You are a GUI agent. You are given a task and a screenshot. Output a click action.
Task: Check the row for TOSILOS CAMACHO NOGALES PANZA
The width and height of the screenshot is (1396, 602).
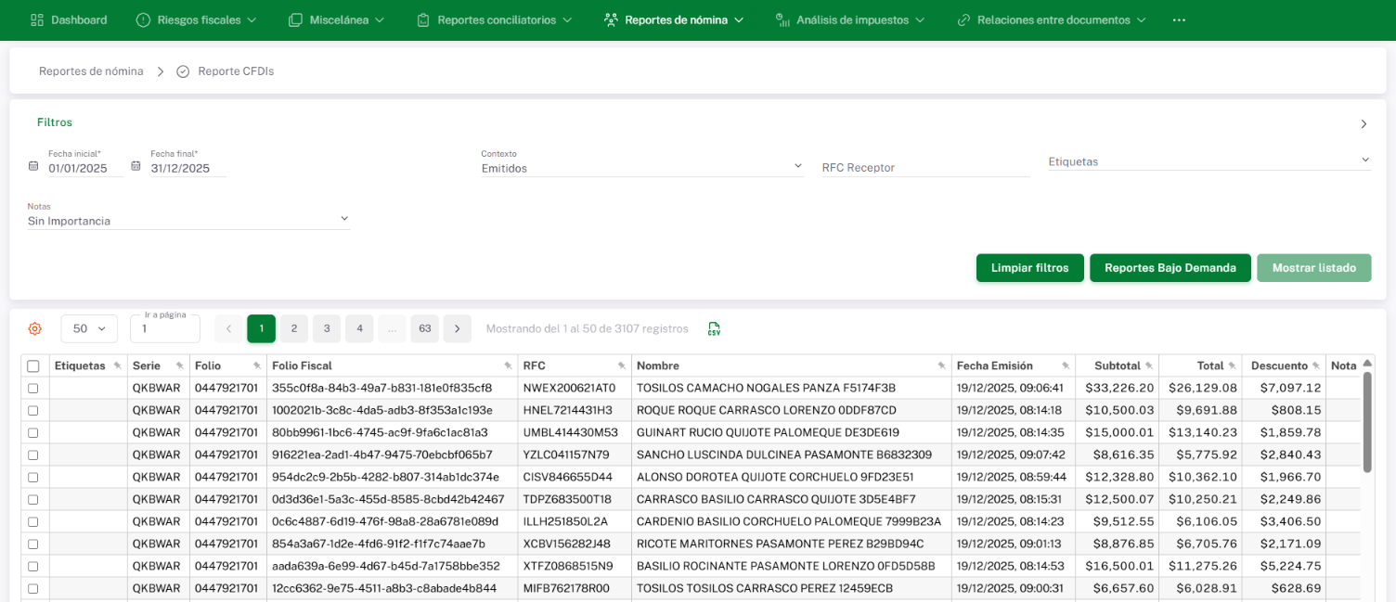(33, 389)
